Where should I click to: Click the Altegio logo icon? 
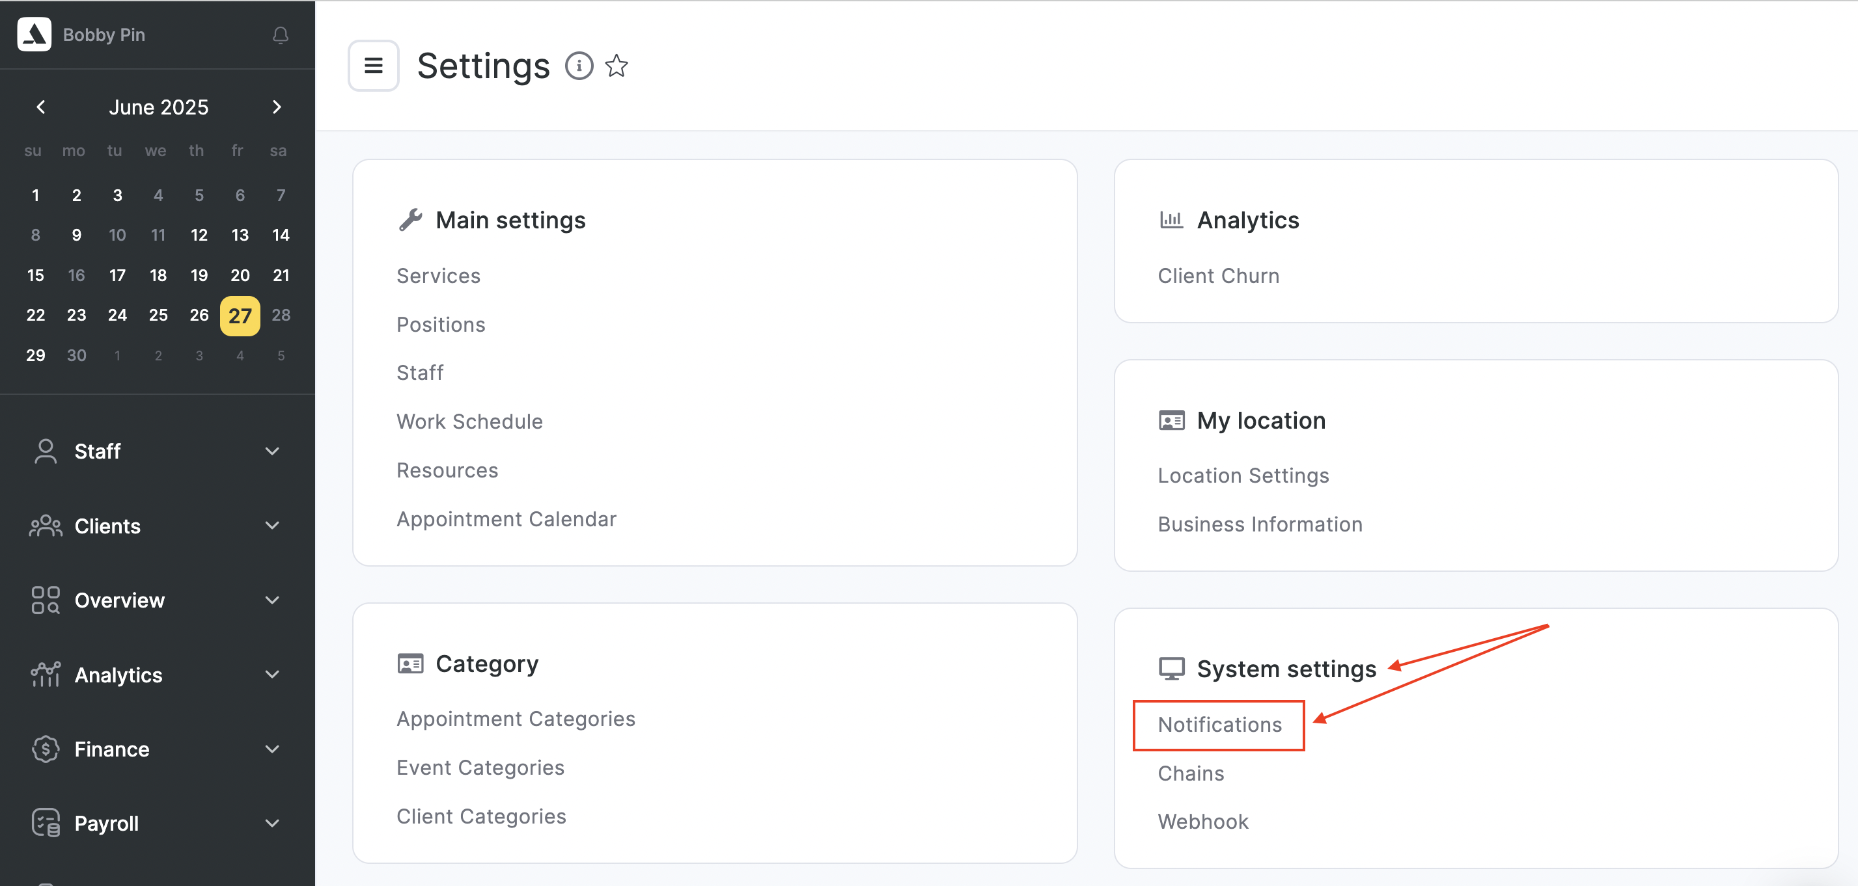point(34,34)
